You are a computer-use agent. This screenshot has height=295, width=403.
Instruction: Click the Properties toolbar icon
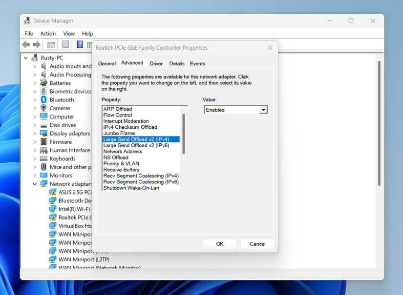[65, 45]
